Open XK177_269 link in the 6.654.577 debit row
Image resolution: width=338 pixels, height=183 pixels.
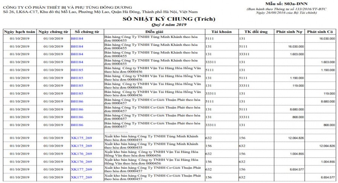pos(81,169)
